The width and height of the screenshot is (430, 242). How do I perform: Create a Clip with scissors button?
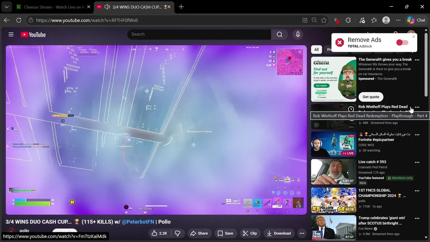(250, 233)
